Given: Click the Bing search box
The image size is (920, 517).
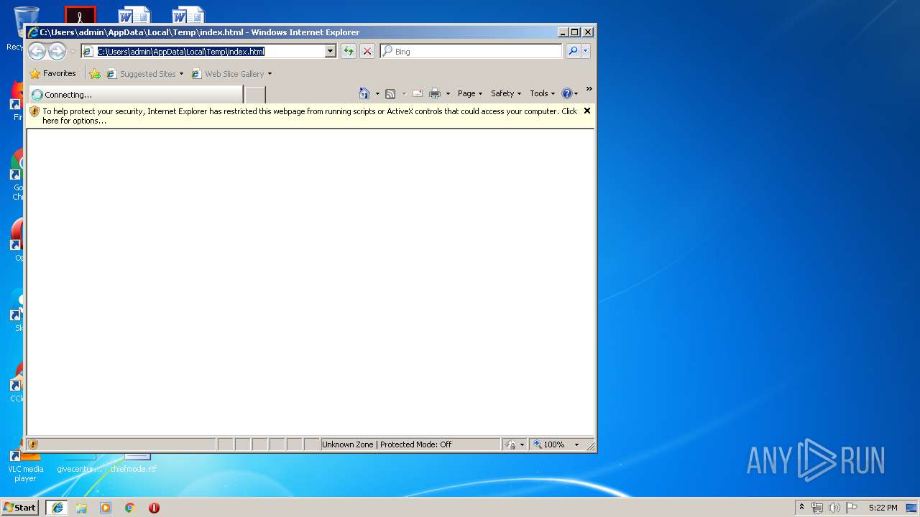Looking at the screenshot, I should (471, 51).
